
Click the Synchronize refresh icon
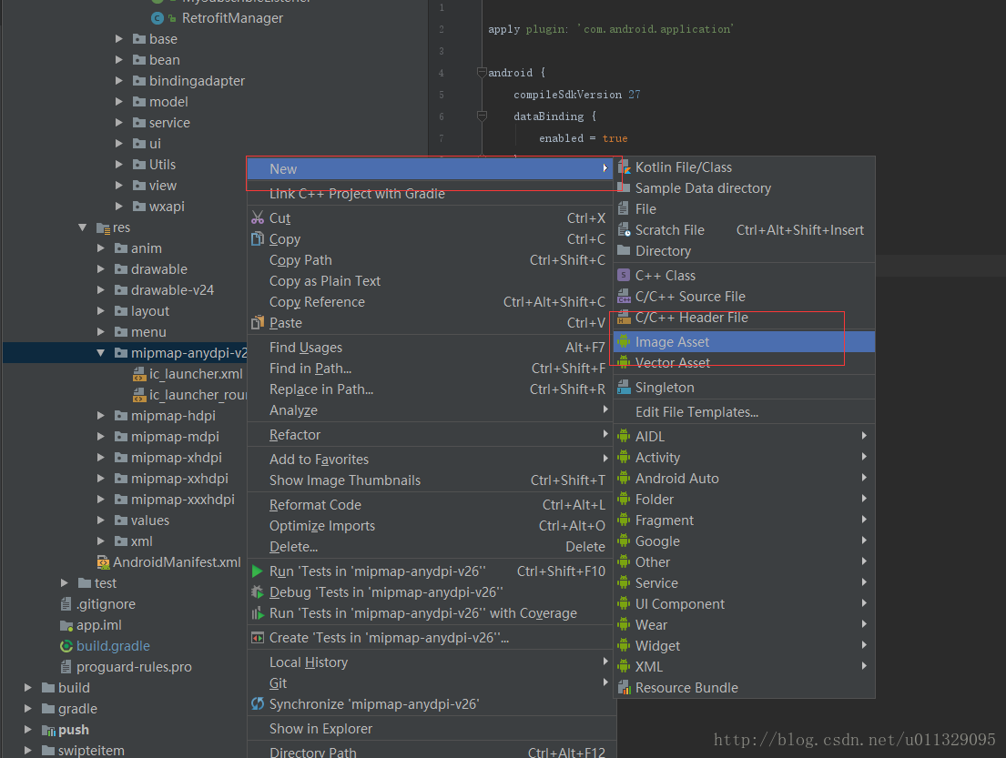258,704
